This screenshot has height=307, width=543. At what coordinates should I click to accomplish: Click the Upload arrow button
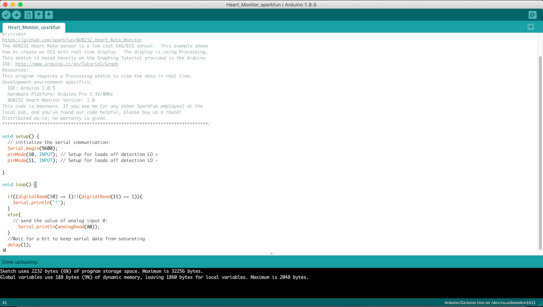[x=16, y=15]
